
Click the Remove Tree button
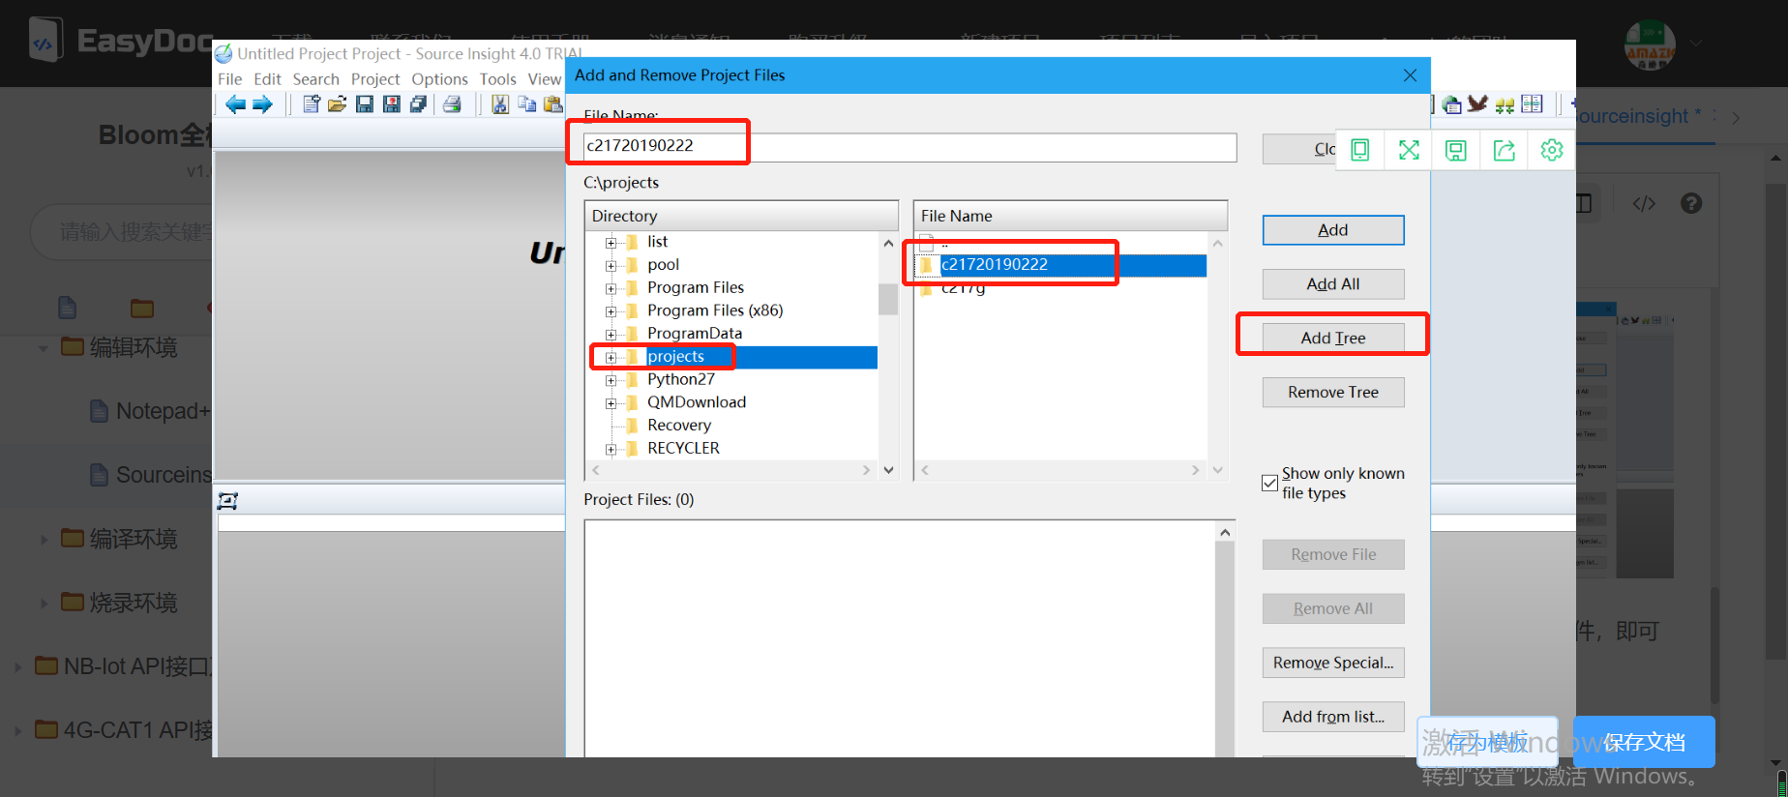tap(1333, 393)
